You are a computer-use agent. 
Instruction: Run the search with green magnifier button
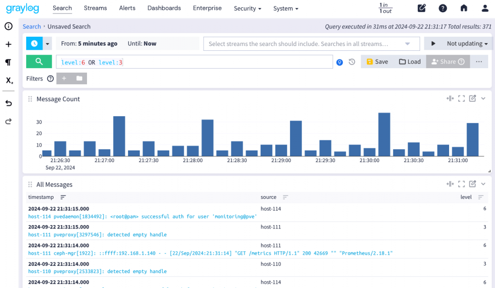(x=39, y=61)
